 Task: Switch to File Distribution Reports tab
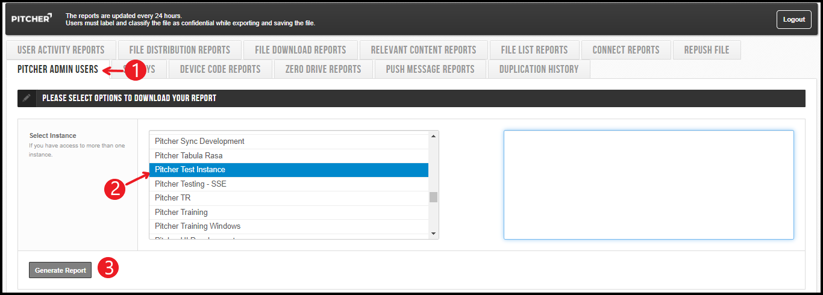(180, 50)
